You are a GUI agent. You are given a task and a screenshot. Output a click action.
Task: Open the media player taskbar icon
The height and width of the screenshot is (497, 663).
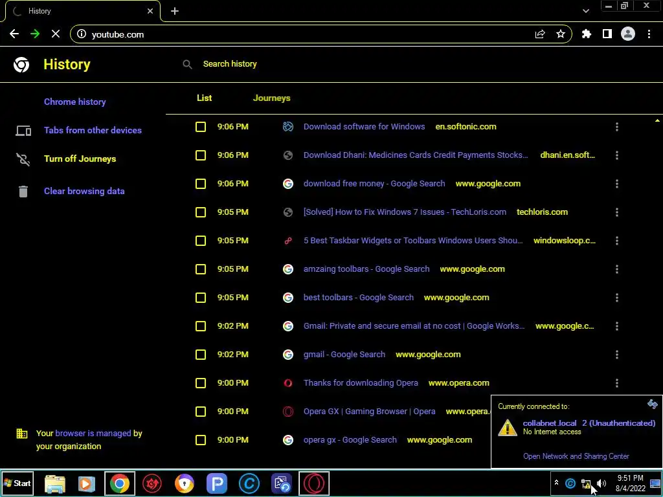pos(87,483)
